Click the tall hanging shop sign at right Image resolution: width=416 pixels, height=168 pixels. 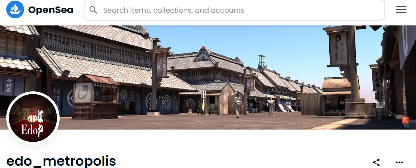[x=338, y=48]
